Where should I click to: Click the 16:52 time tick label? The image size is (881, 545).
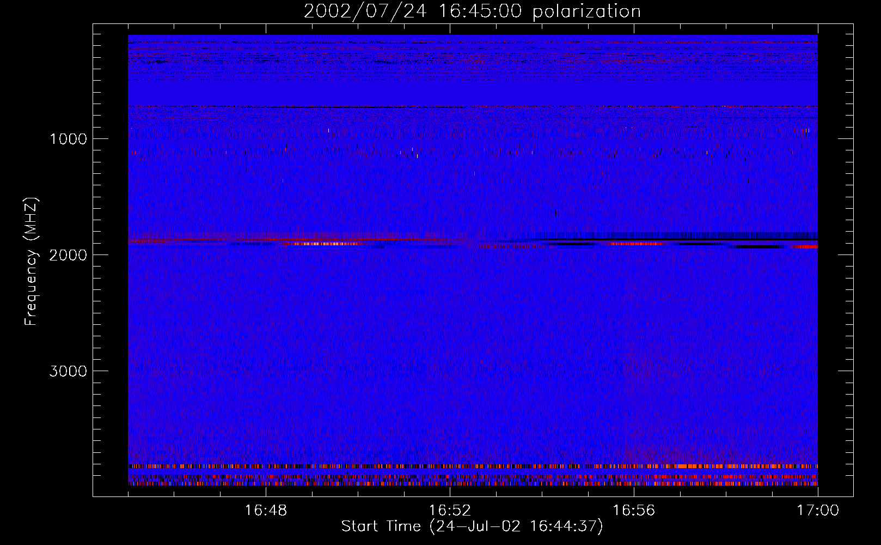(450, 511)
